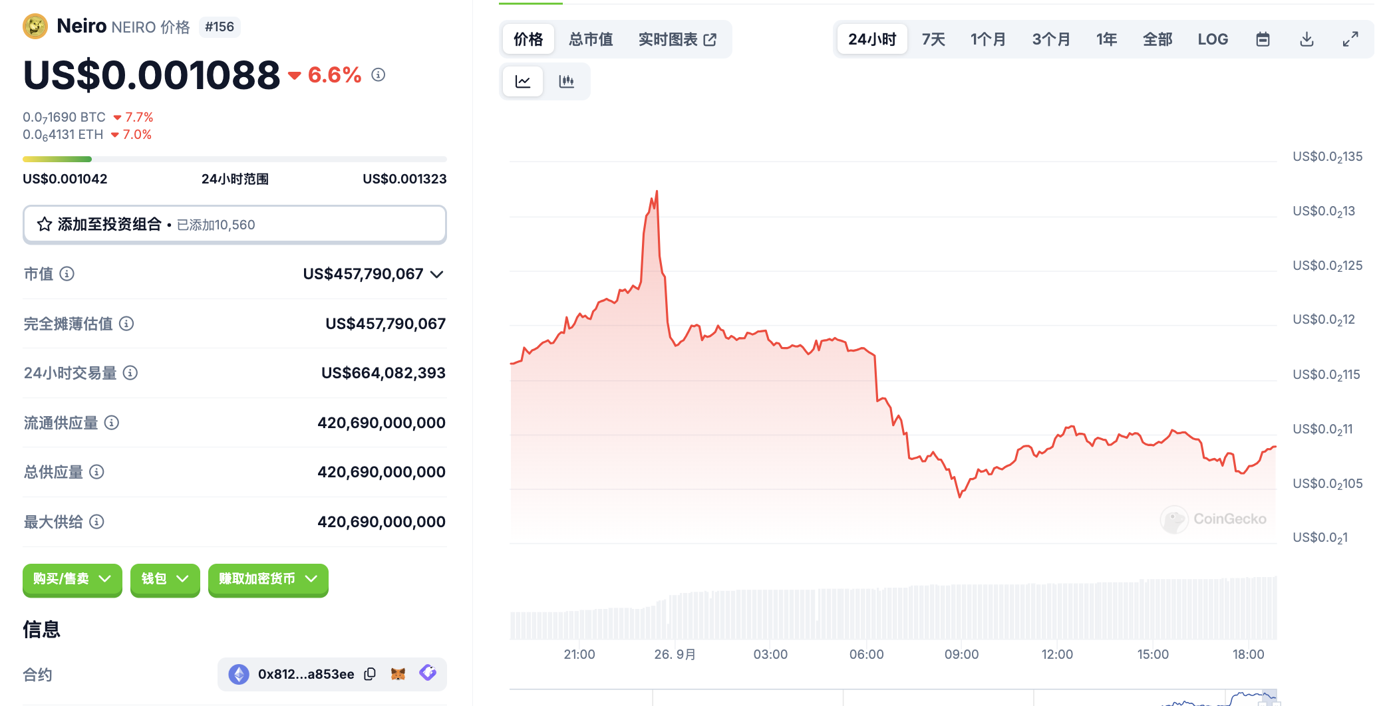Click the US$0.001042 24h low value
The image size is (1385, 706).
65,179
